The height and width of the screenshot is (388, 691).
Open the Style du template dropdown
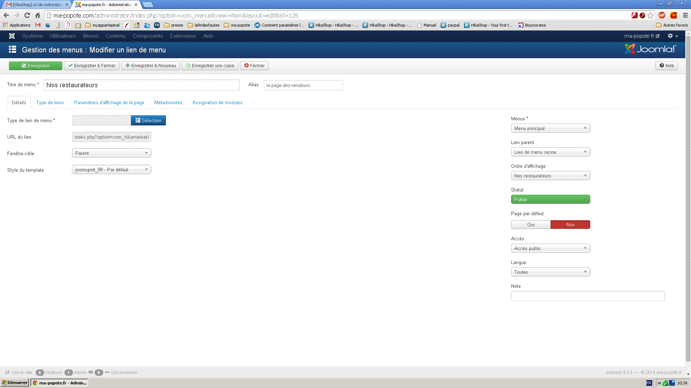111,170
